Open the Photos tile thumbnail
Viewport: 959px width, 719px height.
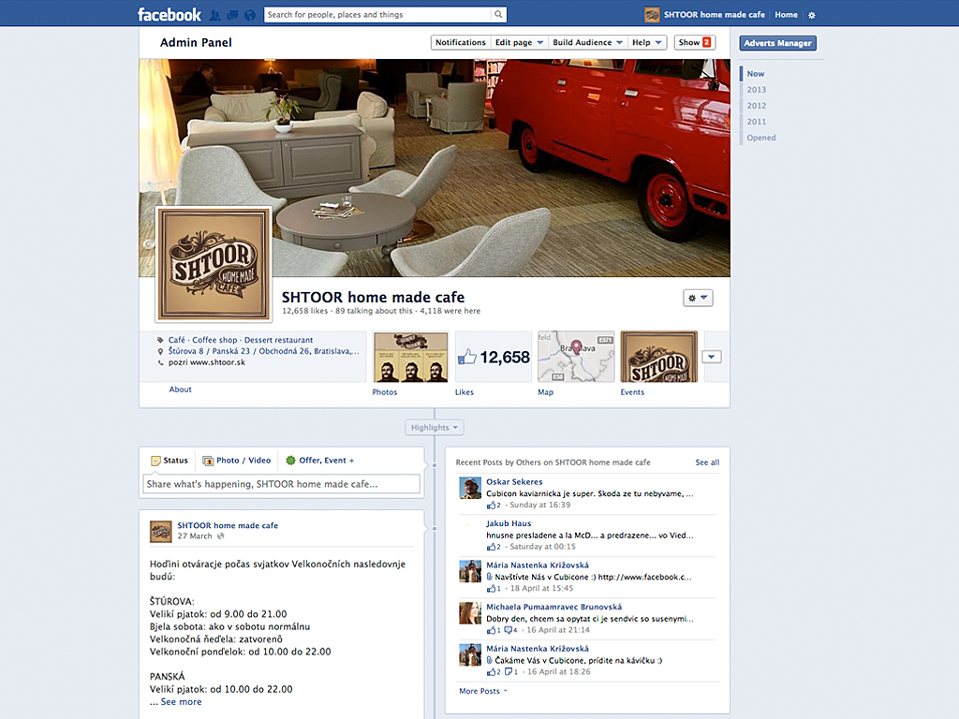tap(411, 357)
